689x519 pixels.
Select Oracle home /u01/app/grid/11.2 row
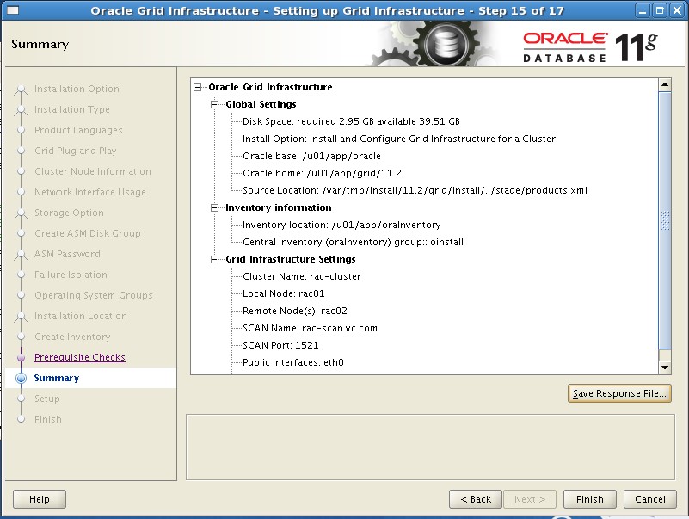pos(322,173)
